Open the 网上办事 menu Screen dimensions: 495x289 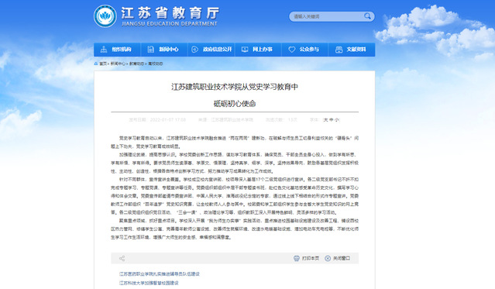[x=258, y=50]
